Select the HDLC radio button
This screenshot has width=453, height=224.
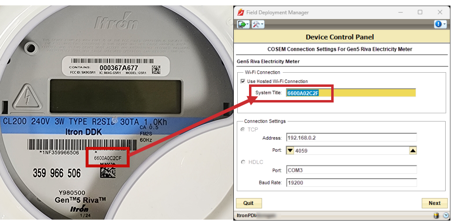coord(243,162)
